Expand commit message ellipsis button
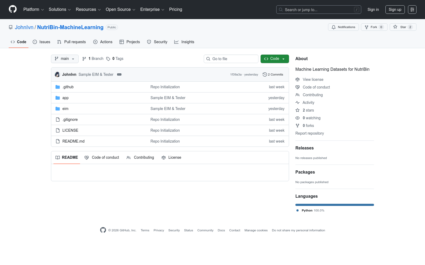 [119, 74]
